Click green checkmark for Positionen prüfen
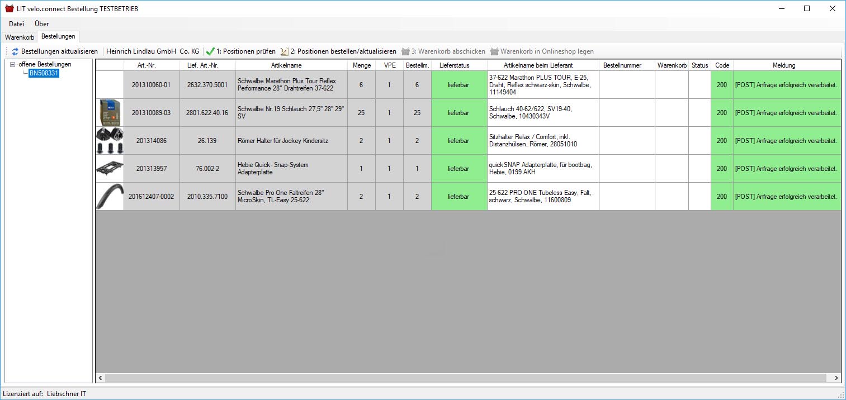The height and width of the screenshot is (400, 846). pyautogui.click(x=210, y=51)
